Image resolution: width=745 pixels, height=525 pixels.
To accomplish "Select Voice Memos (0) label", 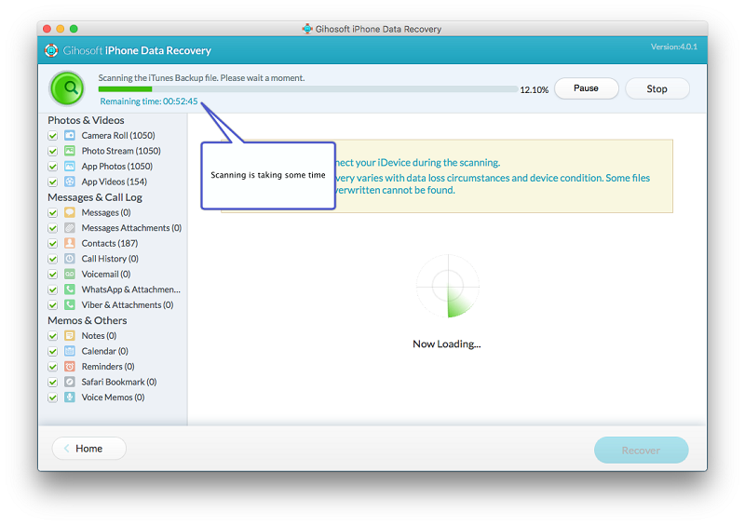I will click(x=113, y=397).
